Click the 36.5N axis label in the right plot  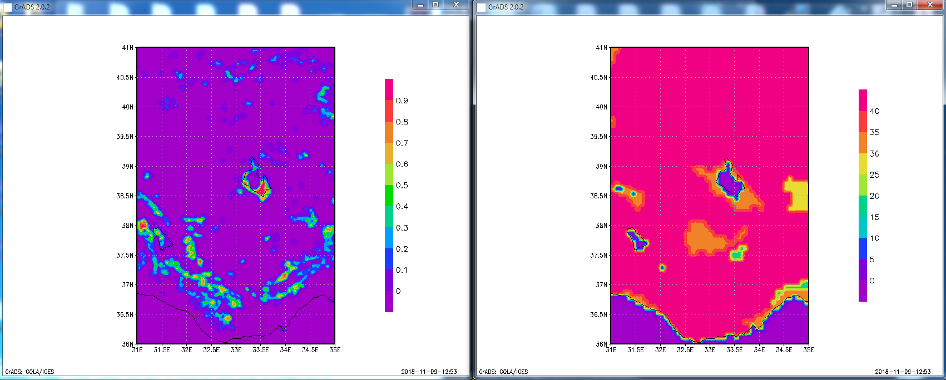click(x=599, y=314)
